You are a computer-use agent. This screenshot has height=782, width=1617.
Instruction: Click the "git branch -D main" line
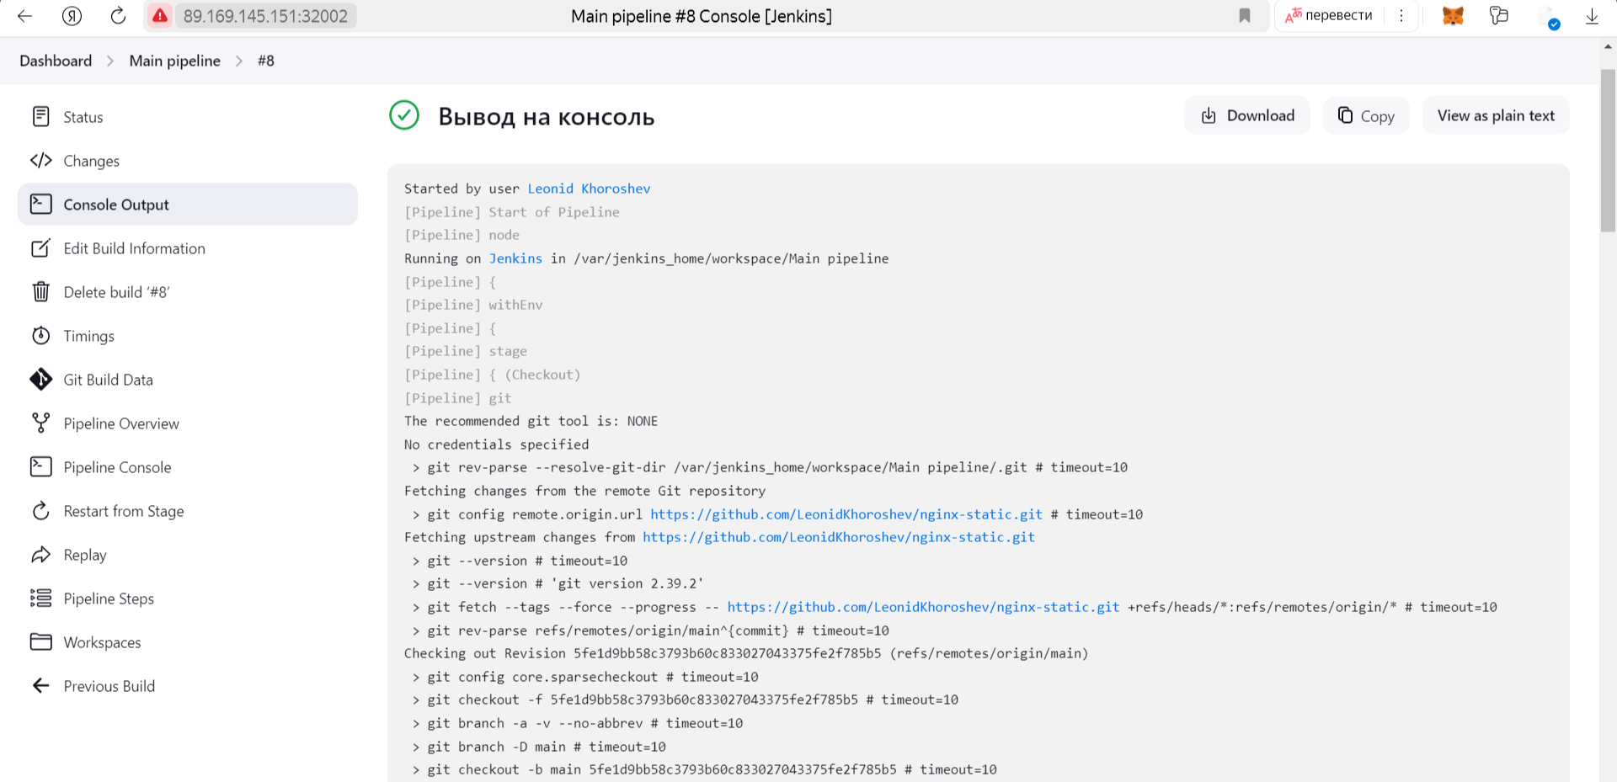539,747
